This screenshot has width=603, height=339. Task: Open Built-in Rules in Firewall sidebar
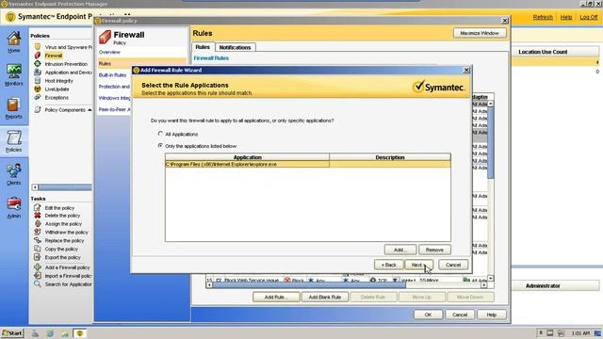coord(112,75)
